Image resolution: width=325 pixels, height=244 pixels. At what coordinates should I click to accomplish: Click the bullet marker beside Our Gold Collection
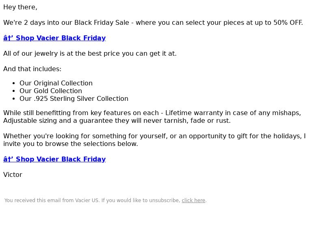[x=14, y=91]
